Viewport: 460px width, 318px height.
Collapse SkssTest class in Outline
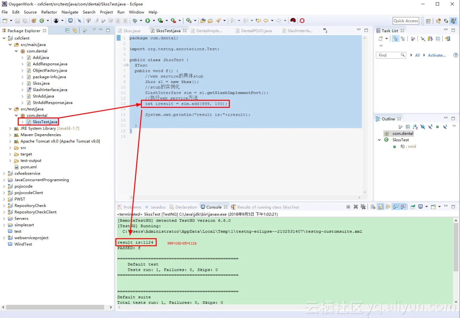379,140
